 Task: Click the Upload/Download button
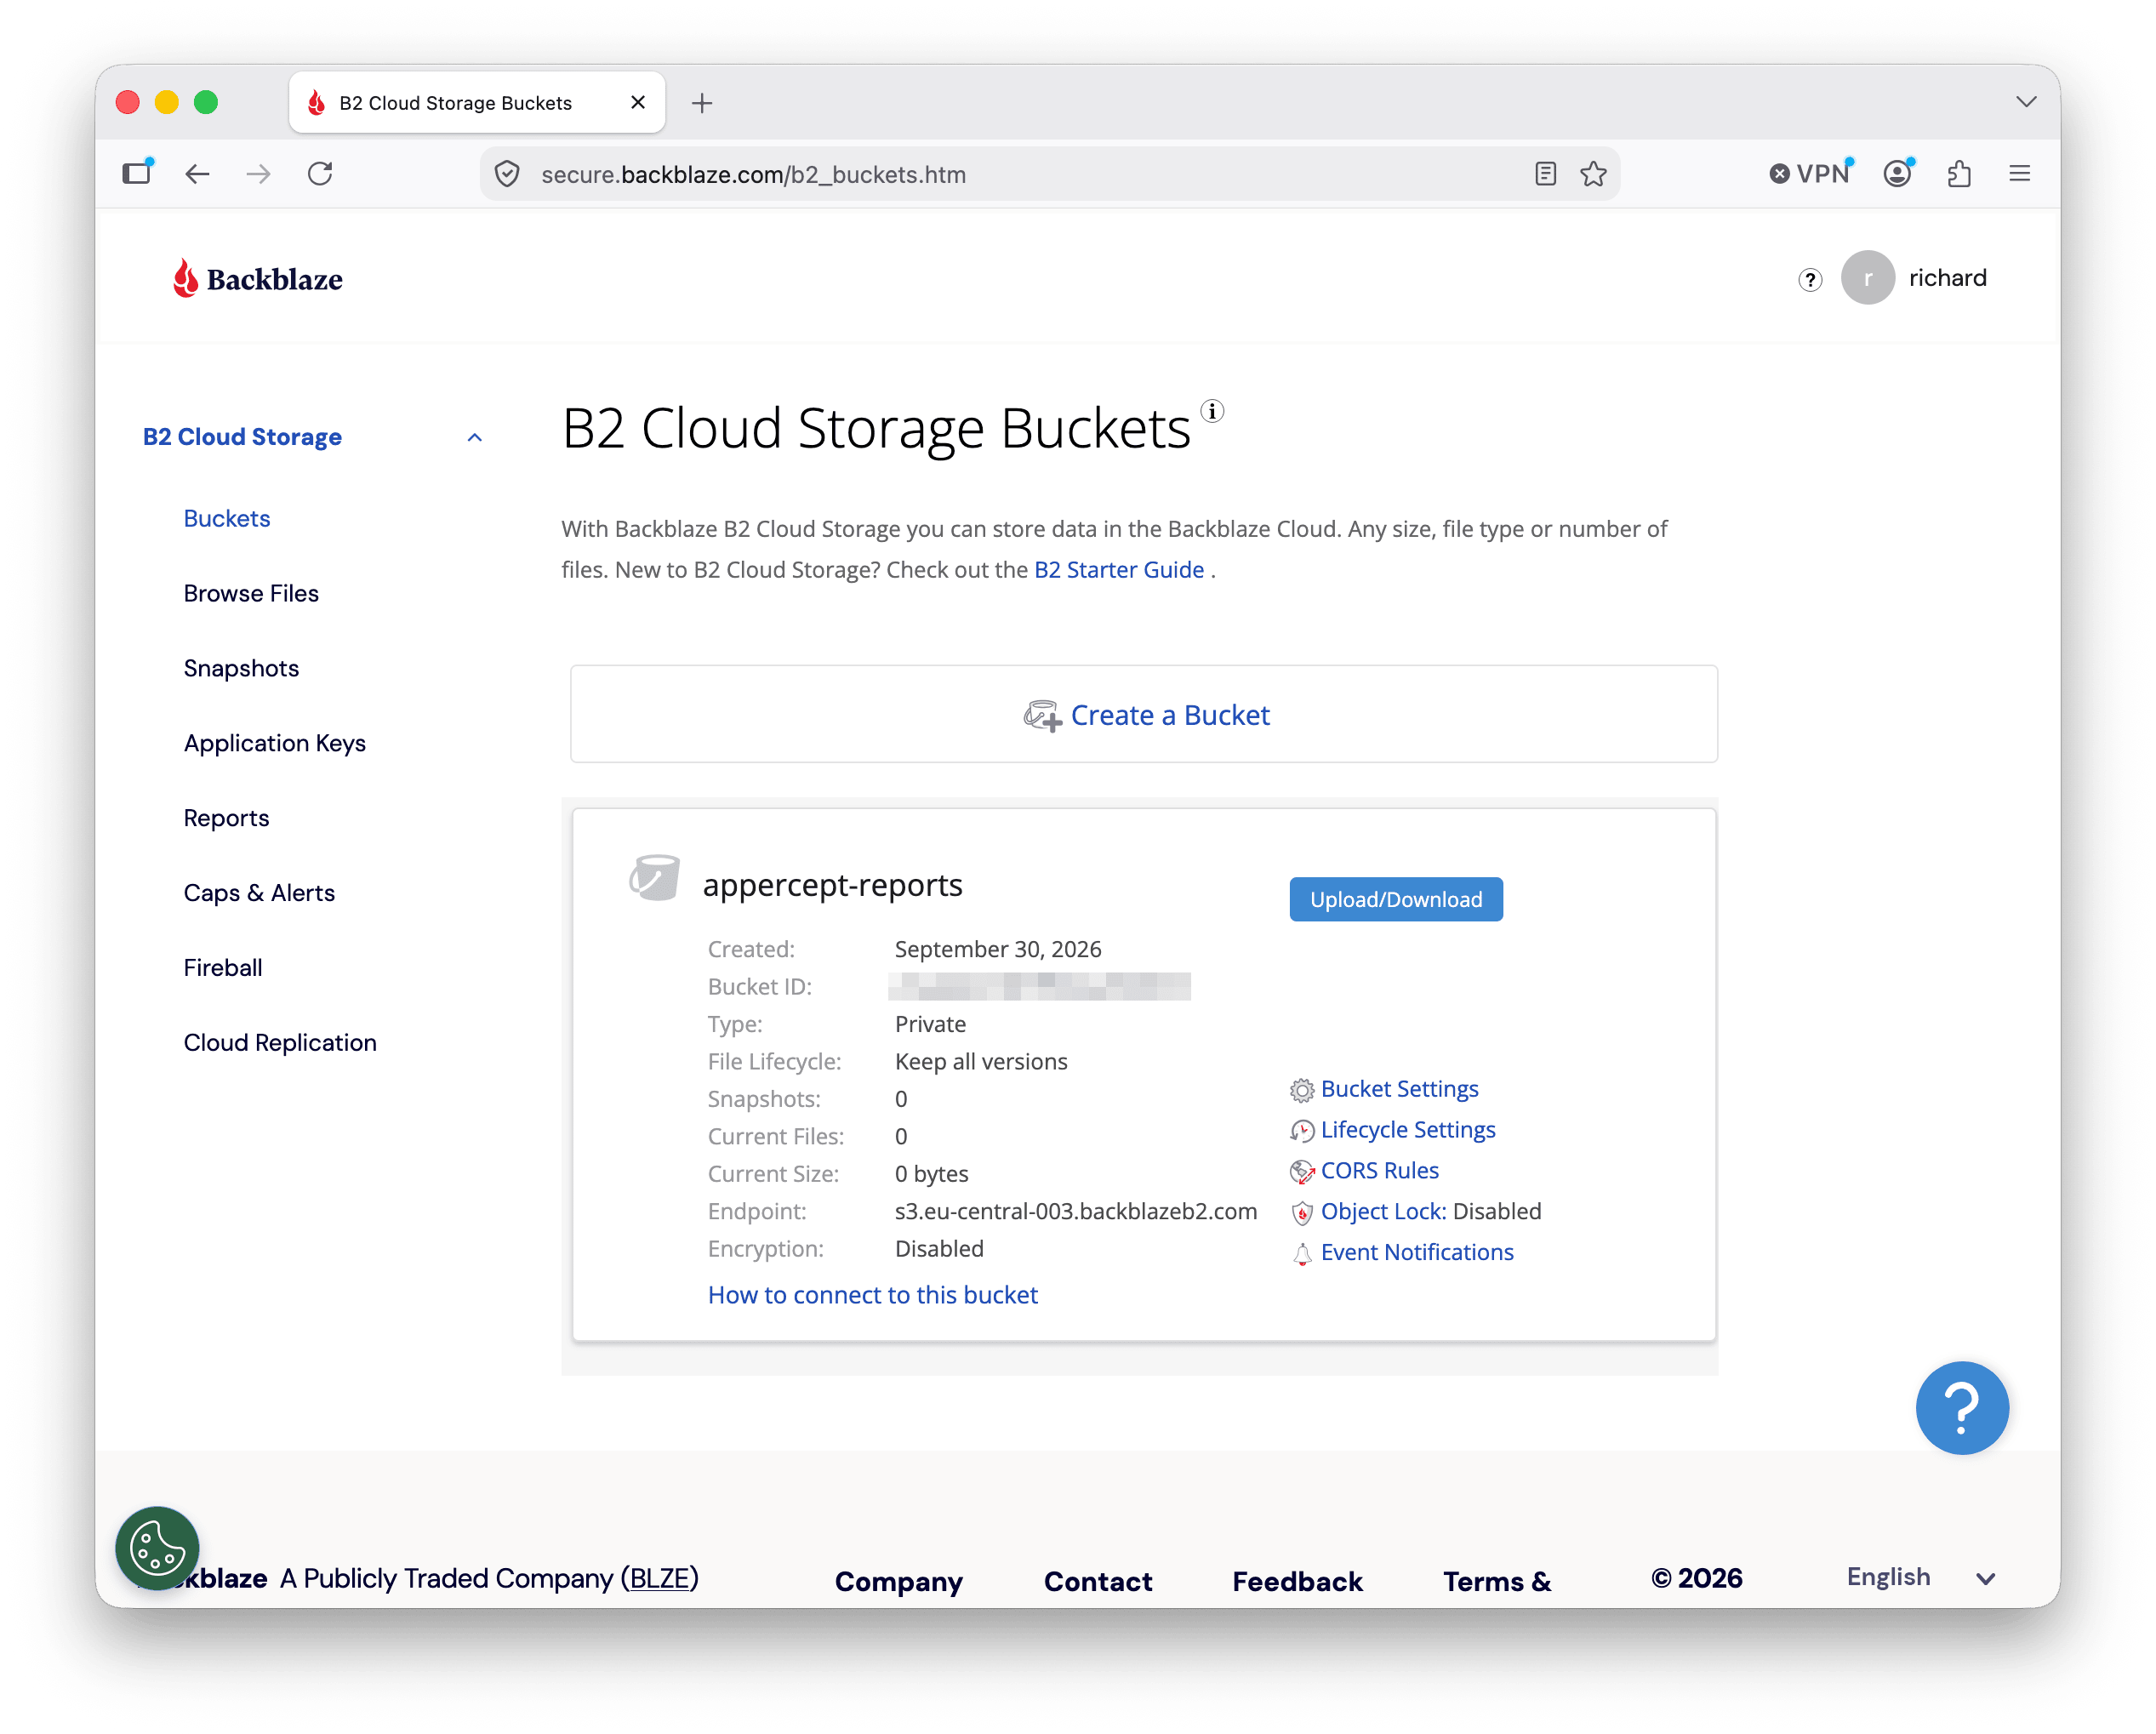[x=1396, y=899]
